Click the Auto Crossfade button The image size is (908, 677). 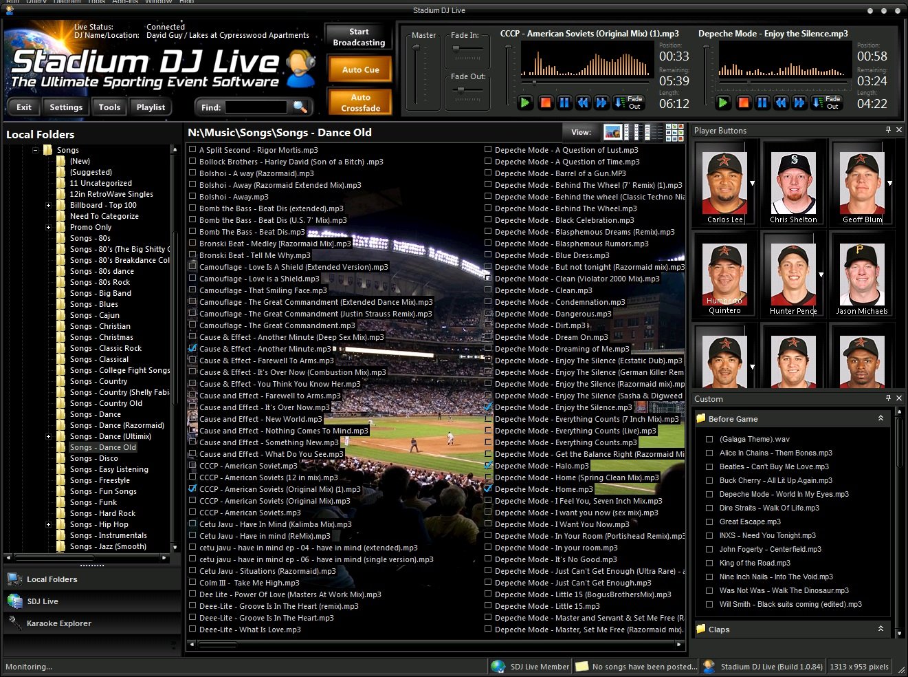point(360,103)
